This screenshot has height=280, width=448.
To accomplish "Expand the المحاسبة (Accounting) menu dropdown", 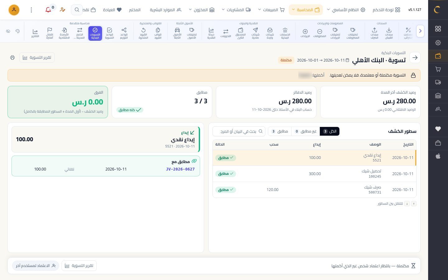I will [306, 10].
